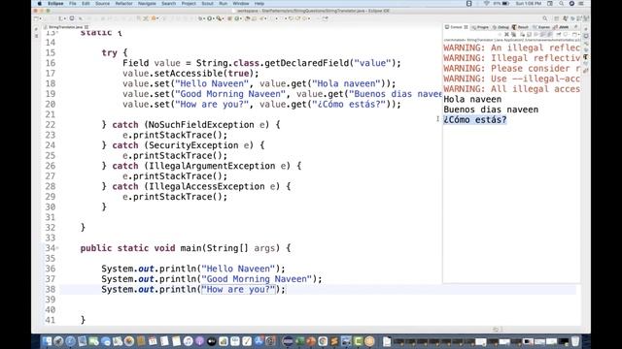The height and width of the screenshot is (349, 622).
Task: Switch to the JUnit tab
Action: (x=561, y=27)
